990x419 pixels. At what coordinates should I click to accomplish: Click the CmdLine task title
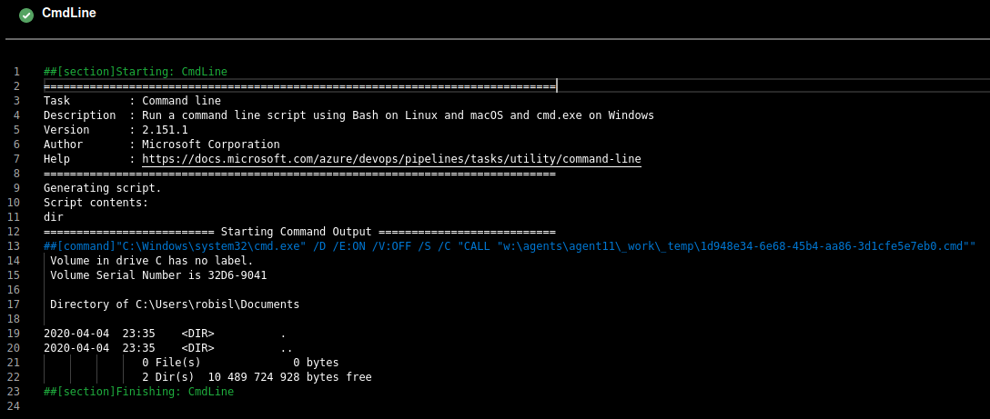[x=69, y=14]
